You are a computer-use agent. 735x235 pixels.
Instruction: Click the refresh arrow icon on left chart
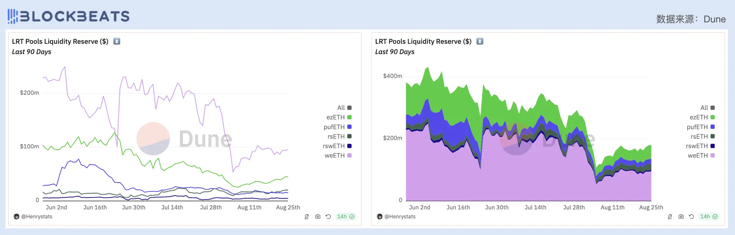click(x=328, y=217)
